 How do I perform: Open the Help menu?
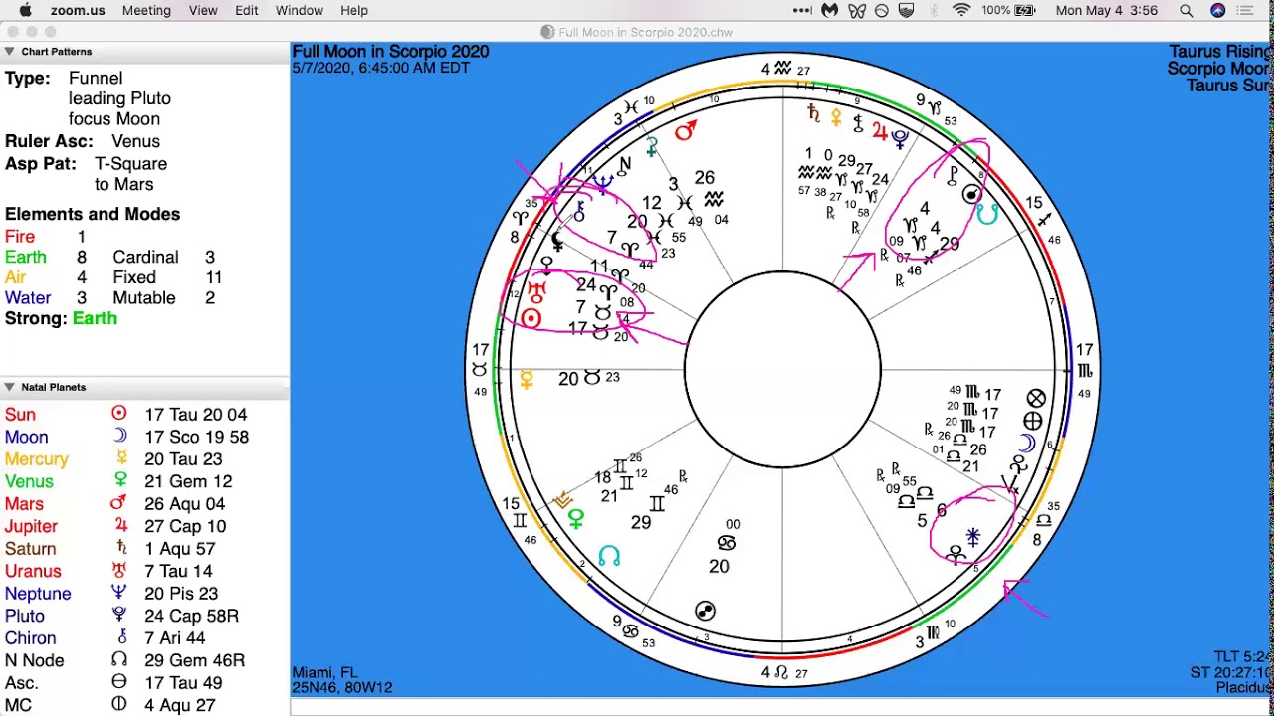[x=354, y=10]
